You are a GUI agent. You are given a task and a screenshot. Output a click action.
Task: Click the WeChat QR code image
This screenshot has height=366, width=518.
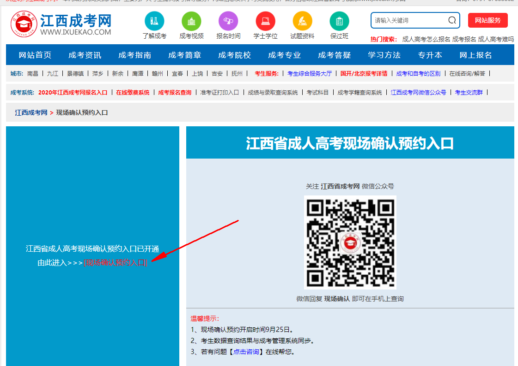(x=350, y=242)
